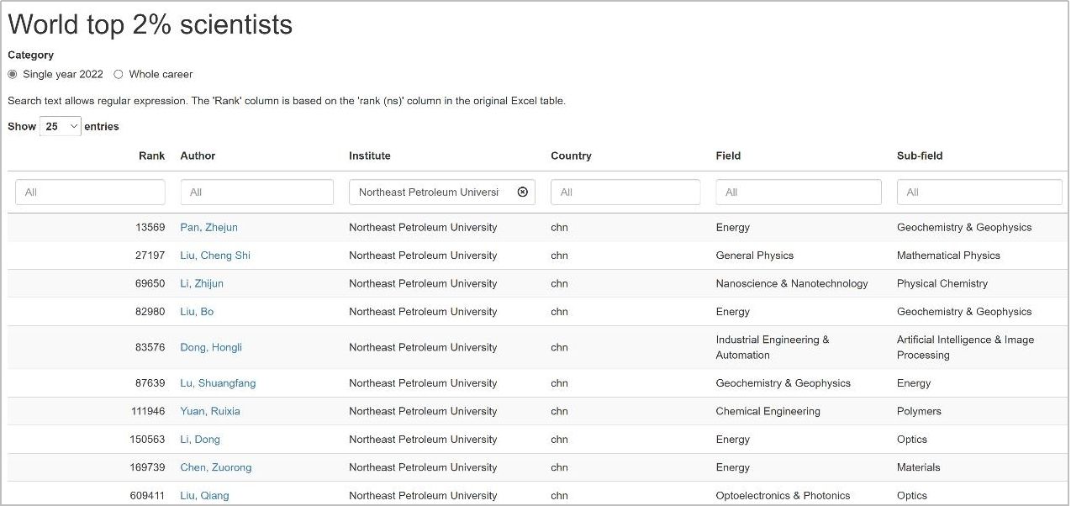Open author link Pan, Zhejun
This screenshot has height=506, width=1071.
tap(208, 228)
